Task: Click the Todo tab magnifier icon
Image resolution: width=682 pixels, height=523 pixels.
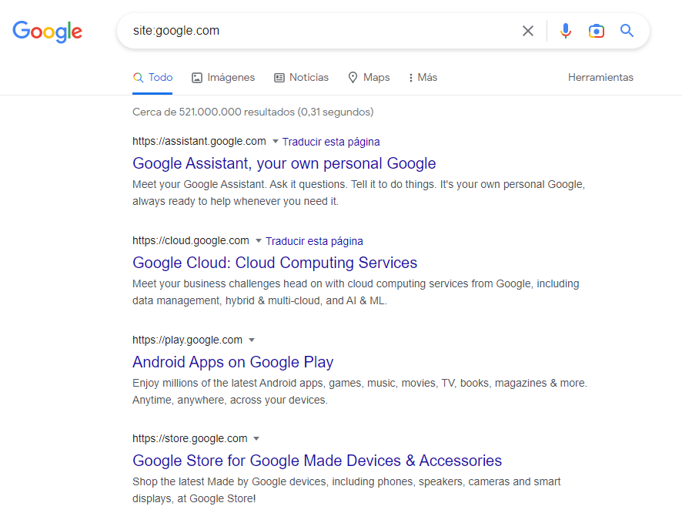Action: click(139, 78)
